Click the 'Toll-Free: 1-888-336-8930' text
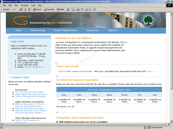Image resolution: width=173 pixels, height=129 pixels. coord(31,60)
